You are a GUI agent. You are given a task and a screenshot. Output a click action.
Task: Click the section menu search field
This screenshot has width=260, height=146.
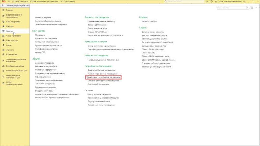pyautogui.click(x=232, y=8)
